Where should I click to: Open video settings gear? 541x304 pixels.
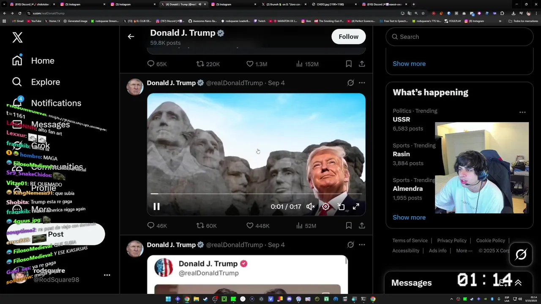click(x=325, y=206)
